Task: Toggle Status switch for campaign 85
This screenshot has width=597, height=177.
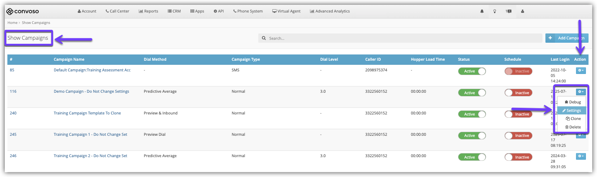Action: click(x=472, y=71)
